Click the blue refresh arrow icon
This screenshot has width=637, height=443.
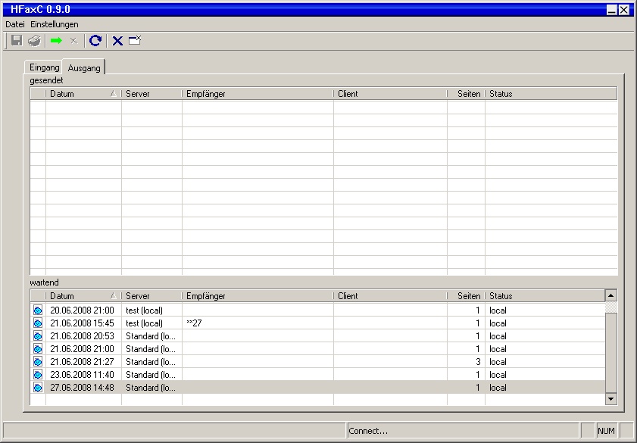coord(95,41)
